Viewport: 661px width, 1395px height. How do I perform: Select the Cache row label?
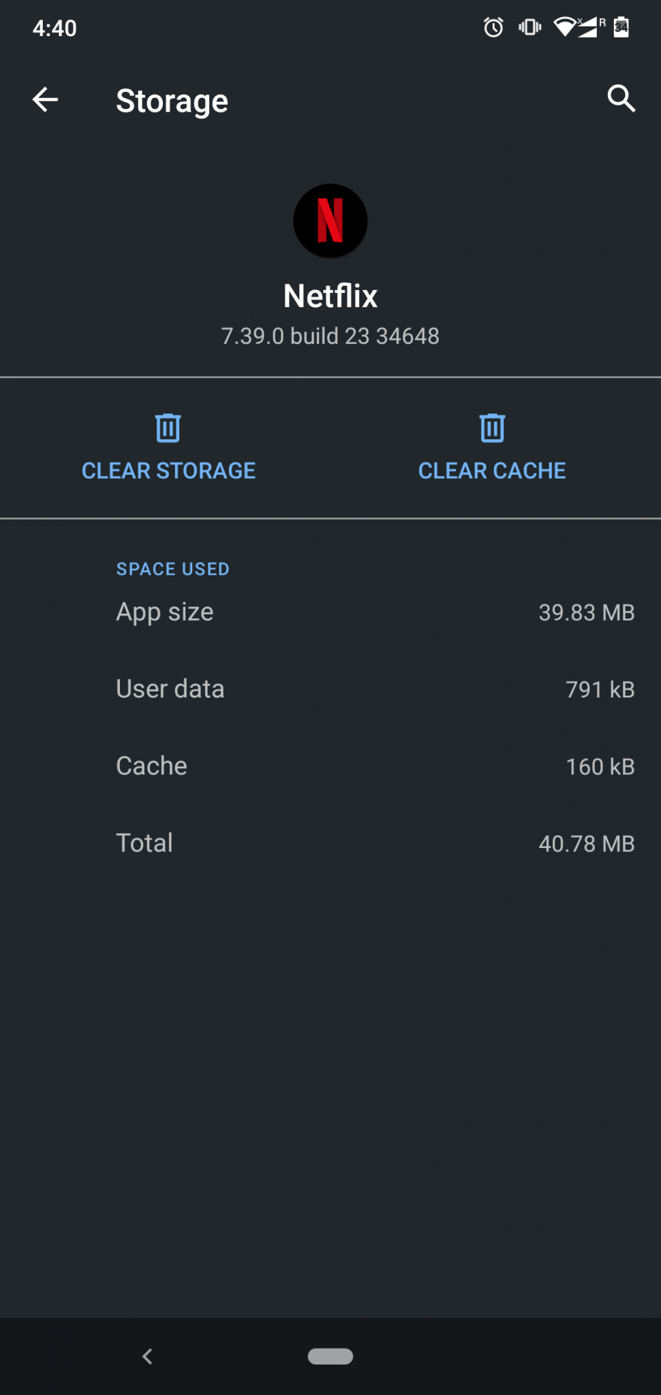point(151,766)
